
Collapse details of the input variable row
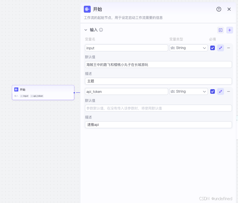coord(220,48)
